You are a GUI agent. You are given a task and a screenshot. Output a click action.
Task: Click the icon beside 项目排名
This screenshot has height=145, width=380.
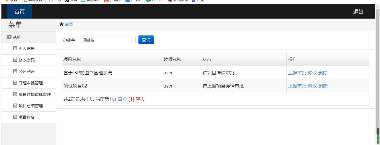pos(15,117)
